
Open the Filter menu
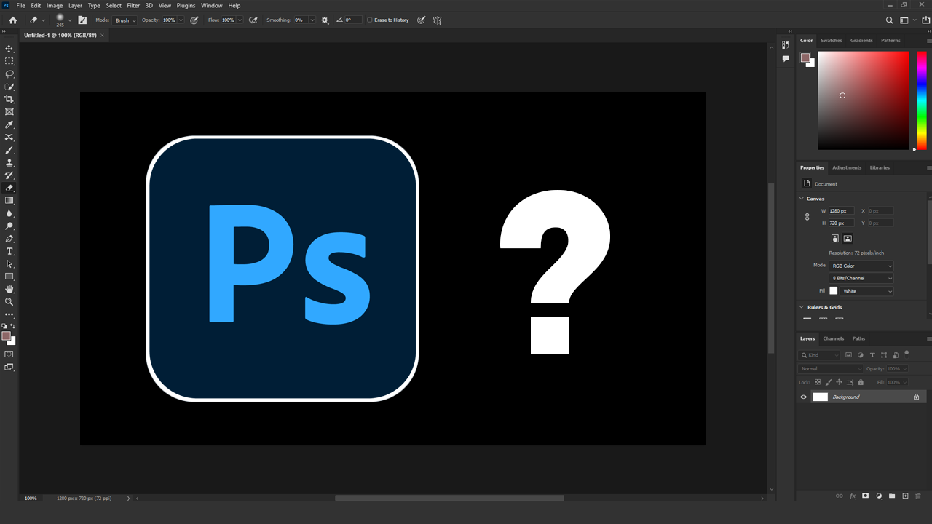[x=133, y=5]
